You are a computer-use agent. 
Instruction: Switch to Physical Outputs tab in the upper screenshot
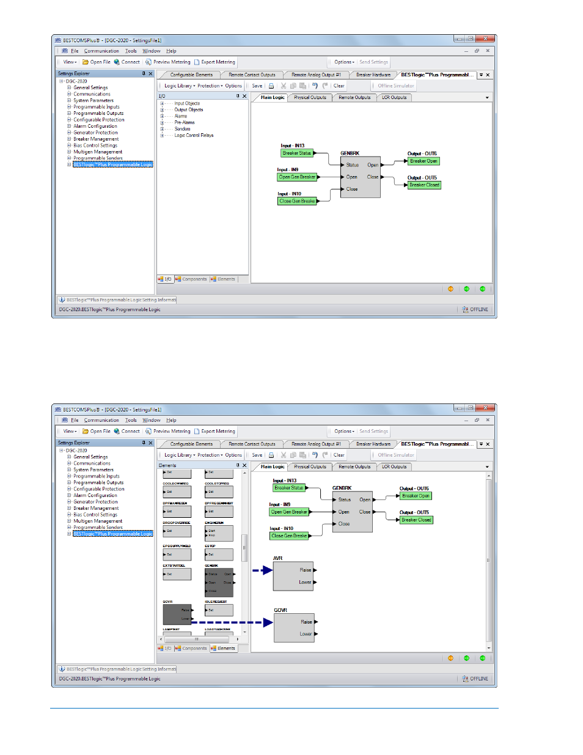310,98
